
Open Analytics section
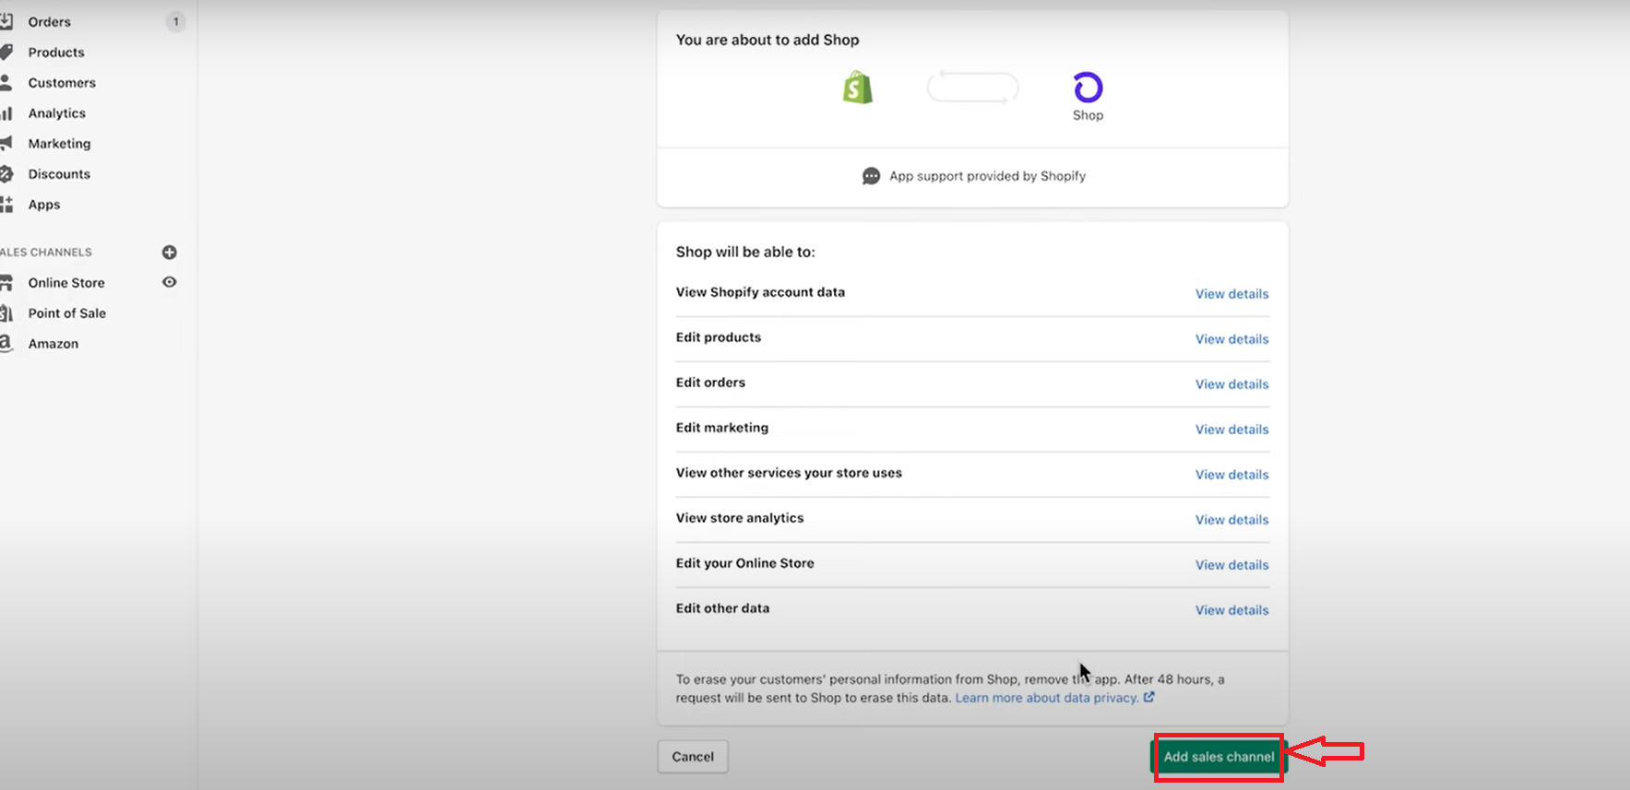pyautogui.click(x=56, y=112)
